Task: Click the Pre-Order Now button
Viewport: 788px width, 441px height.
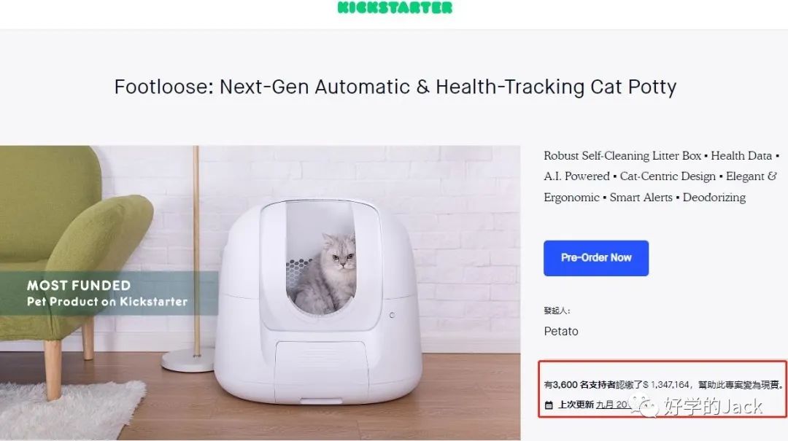Action: pos(596,257)
